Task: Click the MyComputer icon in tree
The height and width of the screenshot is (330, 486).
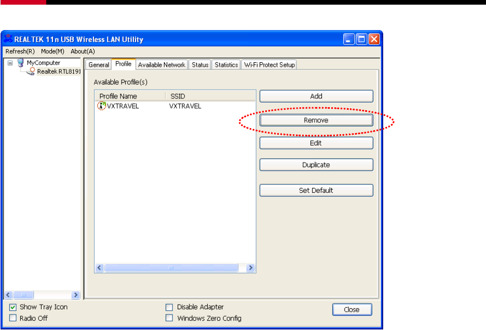Action: 21,63
